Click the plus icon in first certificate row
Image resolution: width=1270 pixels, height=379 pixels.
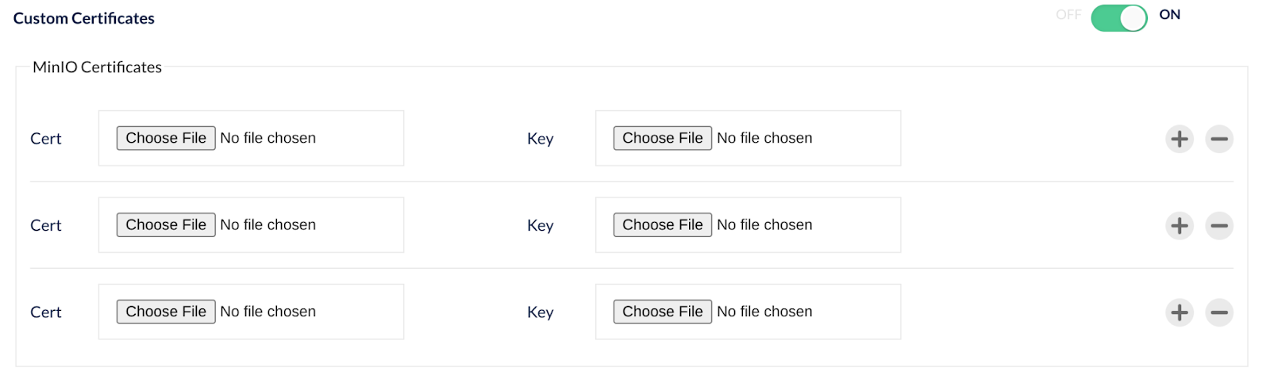[x=1180, y=139]
